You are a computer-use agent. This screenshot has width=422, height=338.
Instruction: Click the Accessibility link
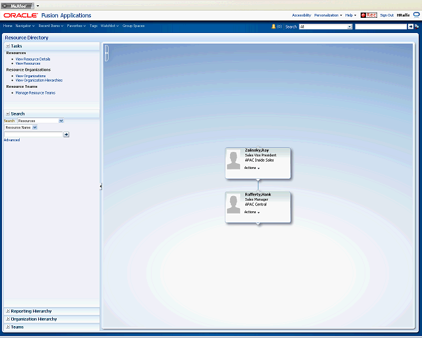pyautogui.click(x=301, y=15)
